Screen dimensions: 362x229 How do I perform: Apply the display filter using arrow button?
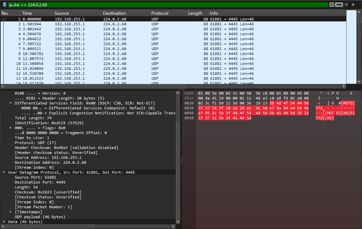pyautogui.click(x=339, y=5)
